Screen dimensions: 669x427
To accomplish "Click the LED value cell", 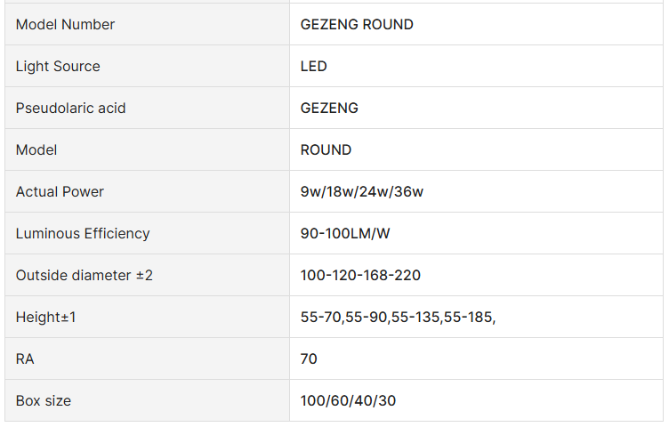I will [x=314, y=67].
